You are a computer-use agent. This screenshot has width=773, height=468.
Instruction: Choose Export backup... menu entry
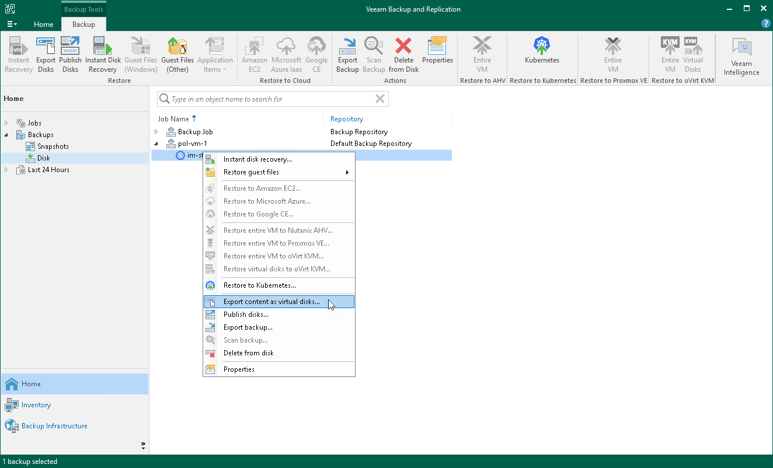click(279, 327)
